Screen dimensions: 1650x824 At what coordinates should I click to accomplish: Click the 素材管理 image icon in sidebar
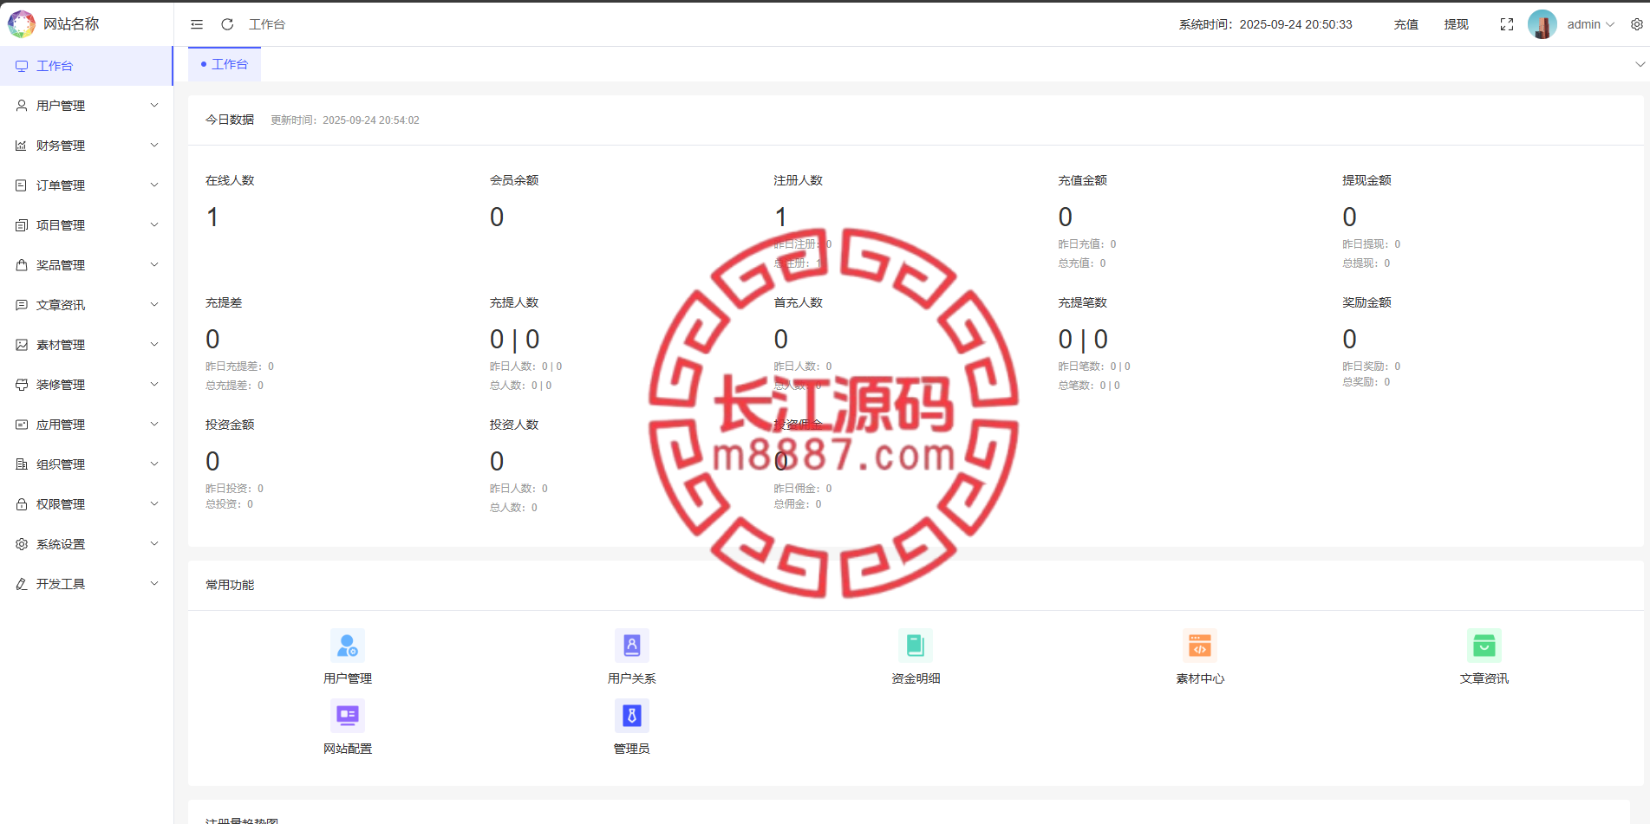click(x=22, y=345)
